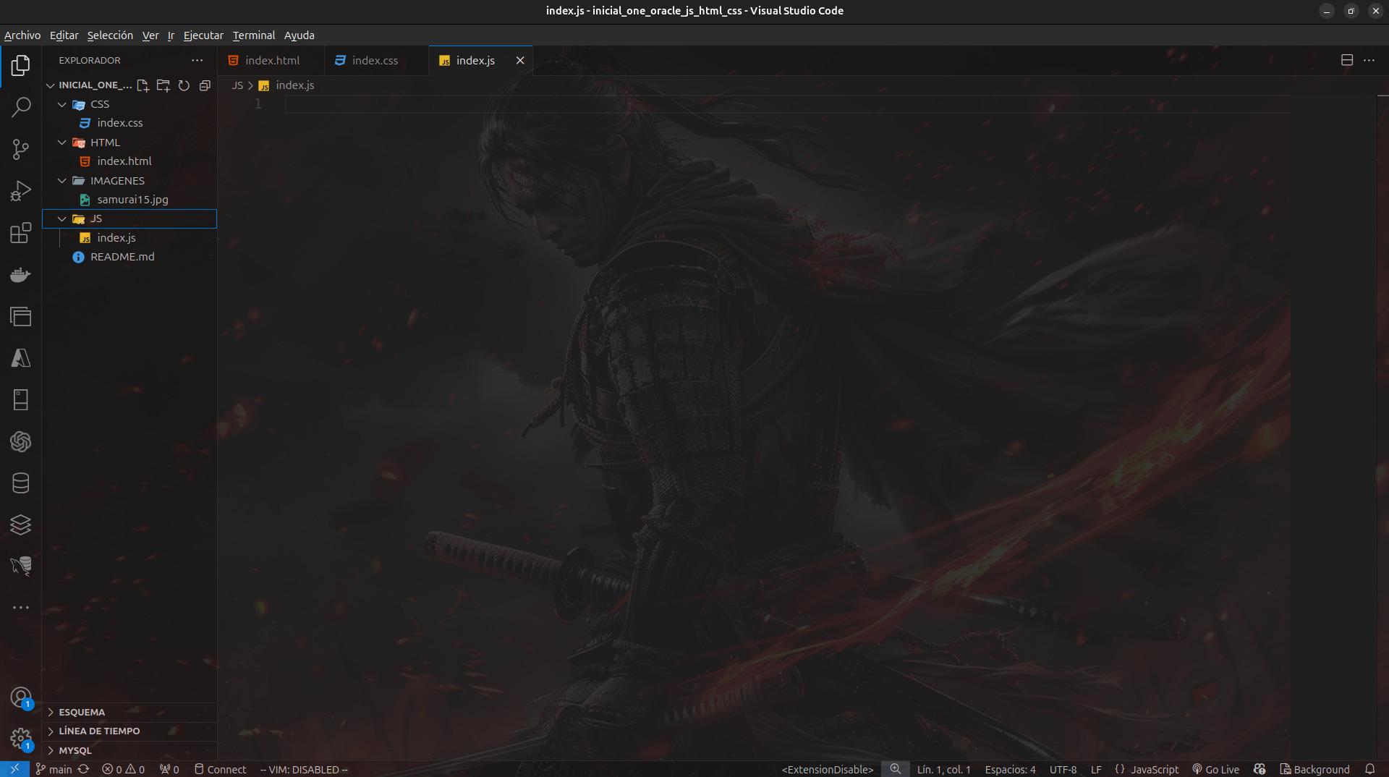Open Run and Debug view
1389x777 pixels.
tap(20, 191)
